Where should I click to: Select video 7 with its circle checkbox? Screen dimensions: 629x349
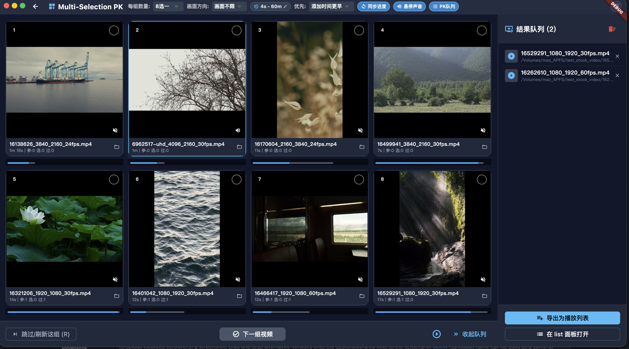point(359,179)
